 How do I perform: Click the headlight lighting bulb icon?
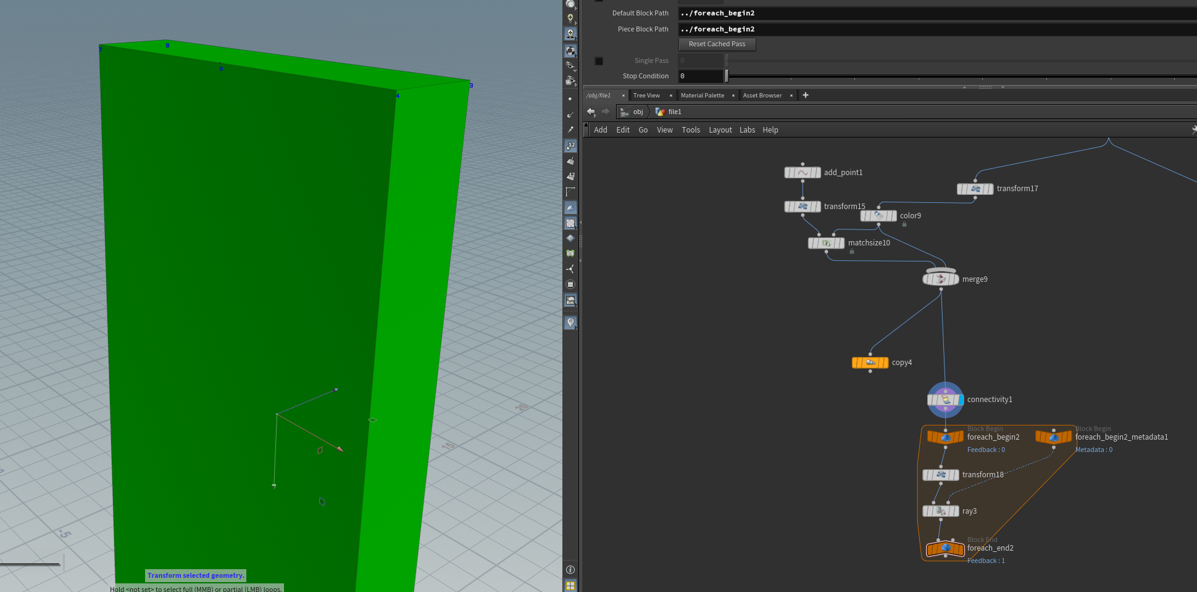(570, 18)
